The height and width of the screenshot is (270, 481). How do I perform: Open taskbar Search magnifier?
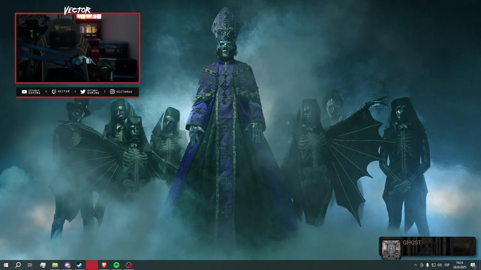[18, 265]
